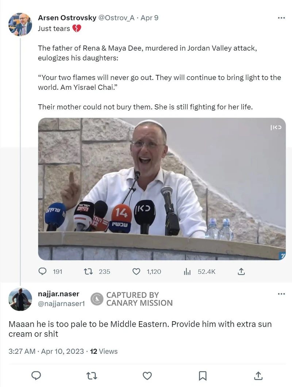This screenshot has height=387, width=292.
Task: Share Arsen Ostrovsky's tweet
Action: pos(241,271)
